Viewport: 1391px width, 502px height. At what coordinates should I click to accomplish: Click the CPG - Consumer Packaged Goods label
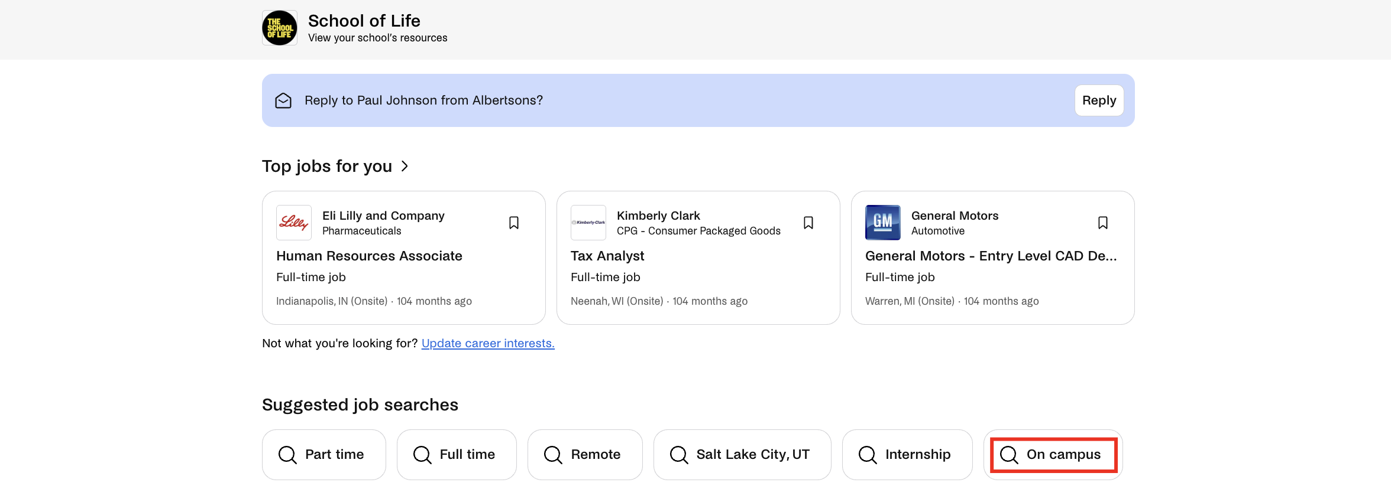coord(698,231)
